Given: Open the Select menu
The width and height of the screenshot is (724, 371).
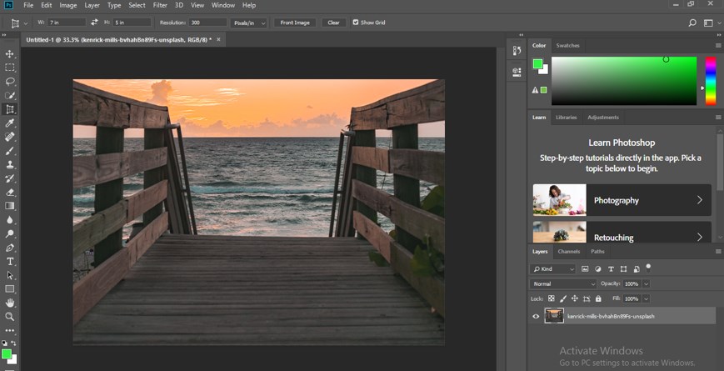Looking at the screenshot, I should 137,5.
